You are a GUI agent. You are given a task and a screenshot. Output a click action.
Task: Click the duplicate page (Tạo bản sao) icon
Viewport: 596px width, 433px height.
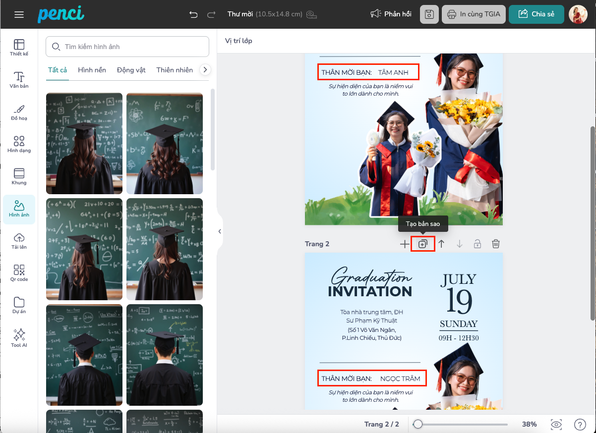(422, 244)
